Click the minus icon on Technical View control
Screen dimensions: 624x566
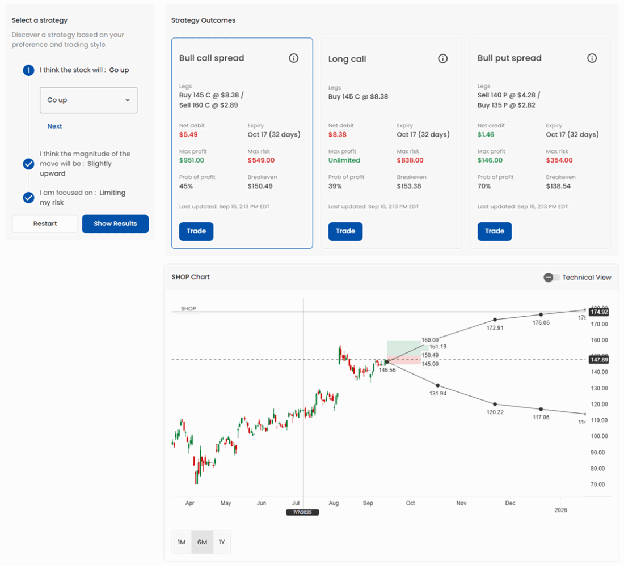click(547, 278)
